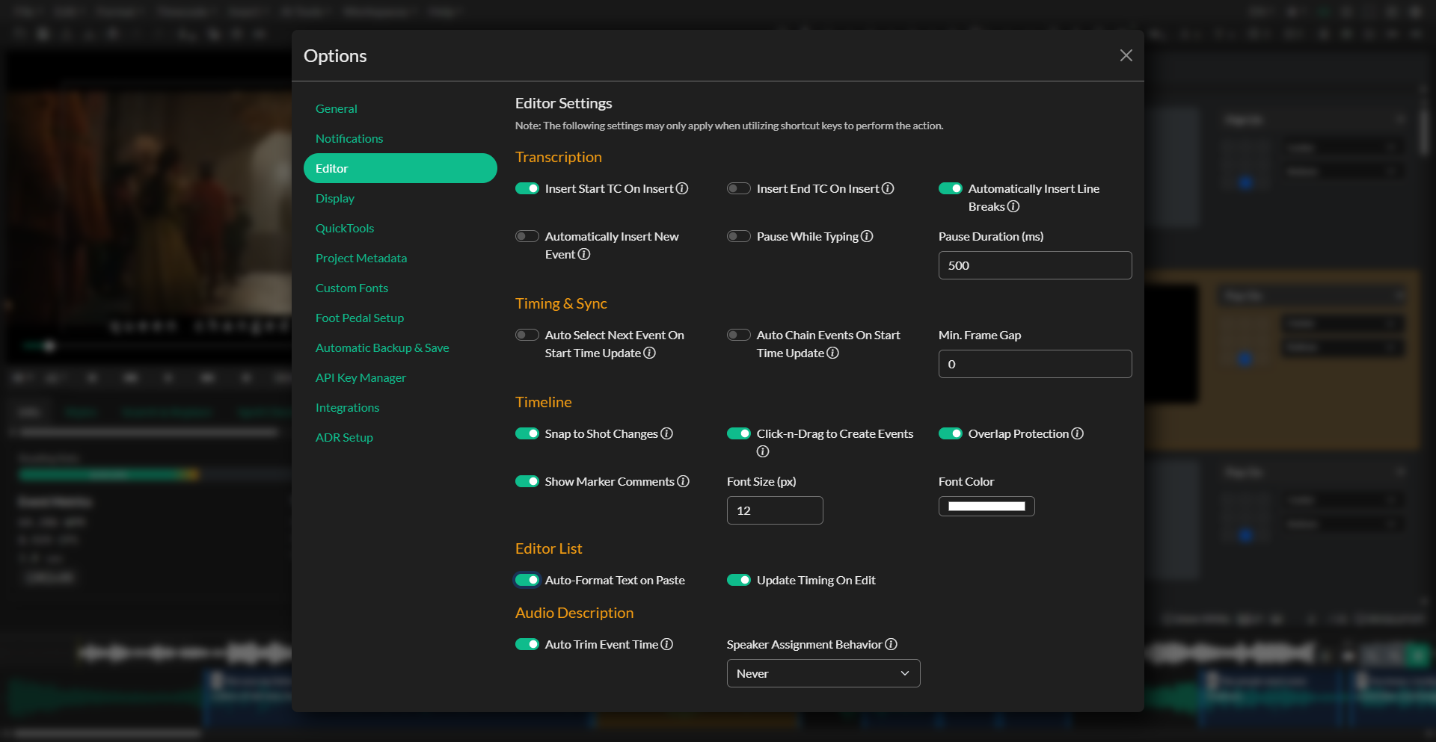The image size is (1436, 742).
Task: Click the Pause Duration input field
Action: (x=1034, y=265)
